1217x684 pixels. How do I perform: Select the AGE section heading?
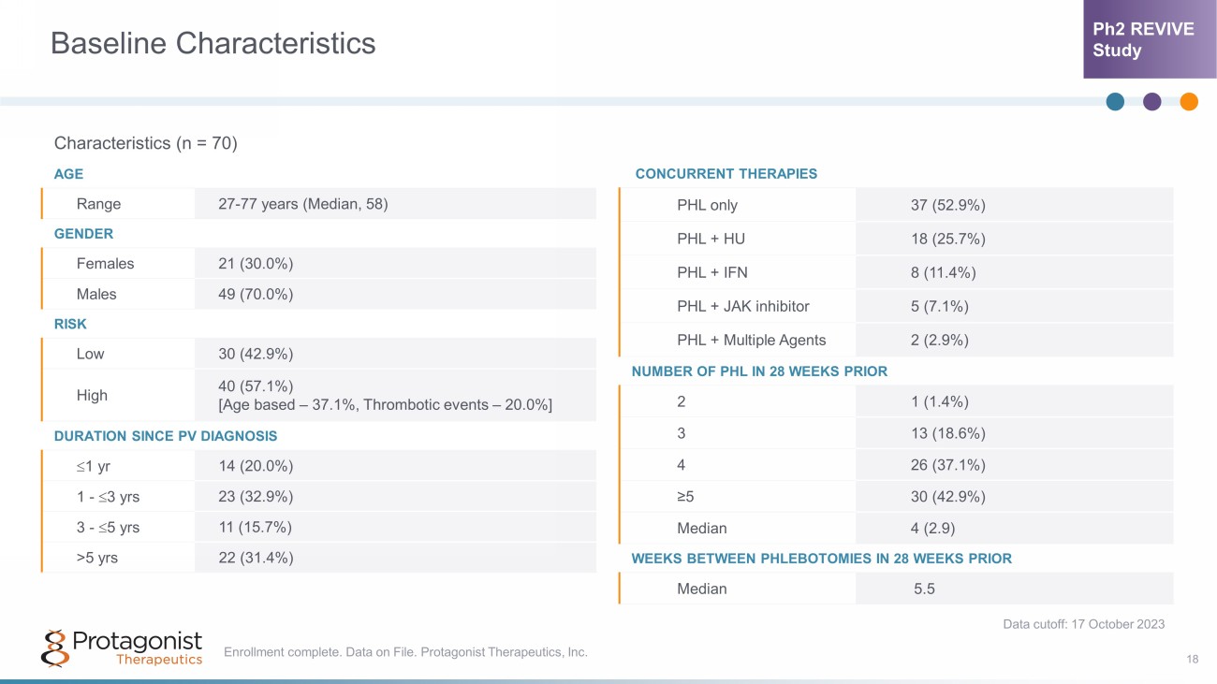68,174
